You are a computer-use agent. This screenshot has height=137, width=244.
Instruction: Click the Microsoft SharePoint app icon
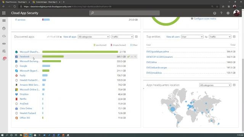[16, 52]
